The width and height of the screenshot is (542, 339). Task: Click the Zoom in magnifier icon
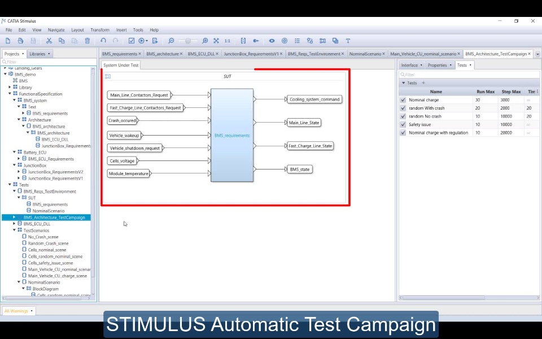205,41
